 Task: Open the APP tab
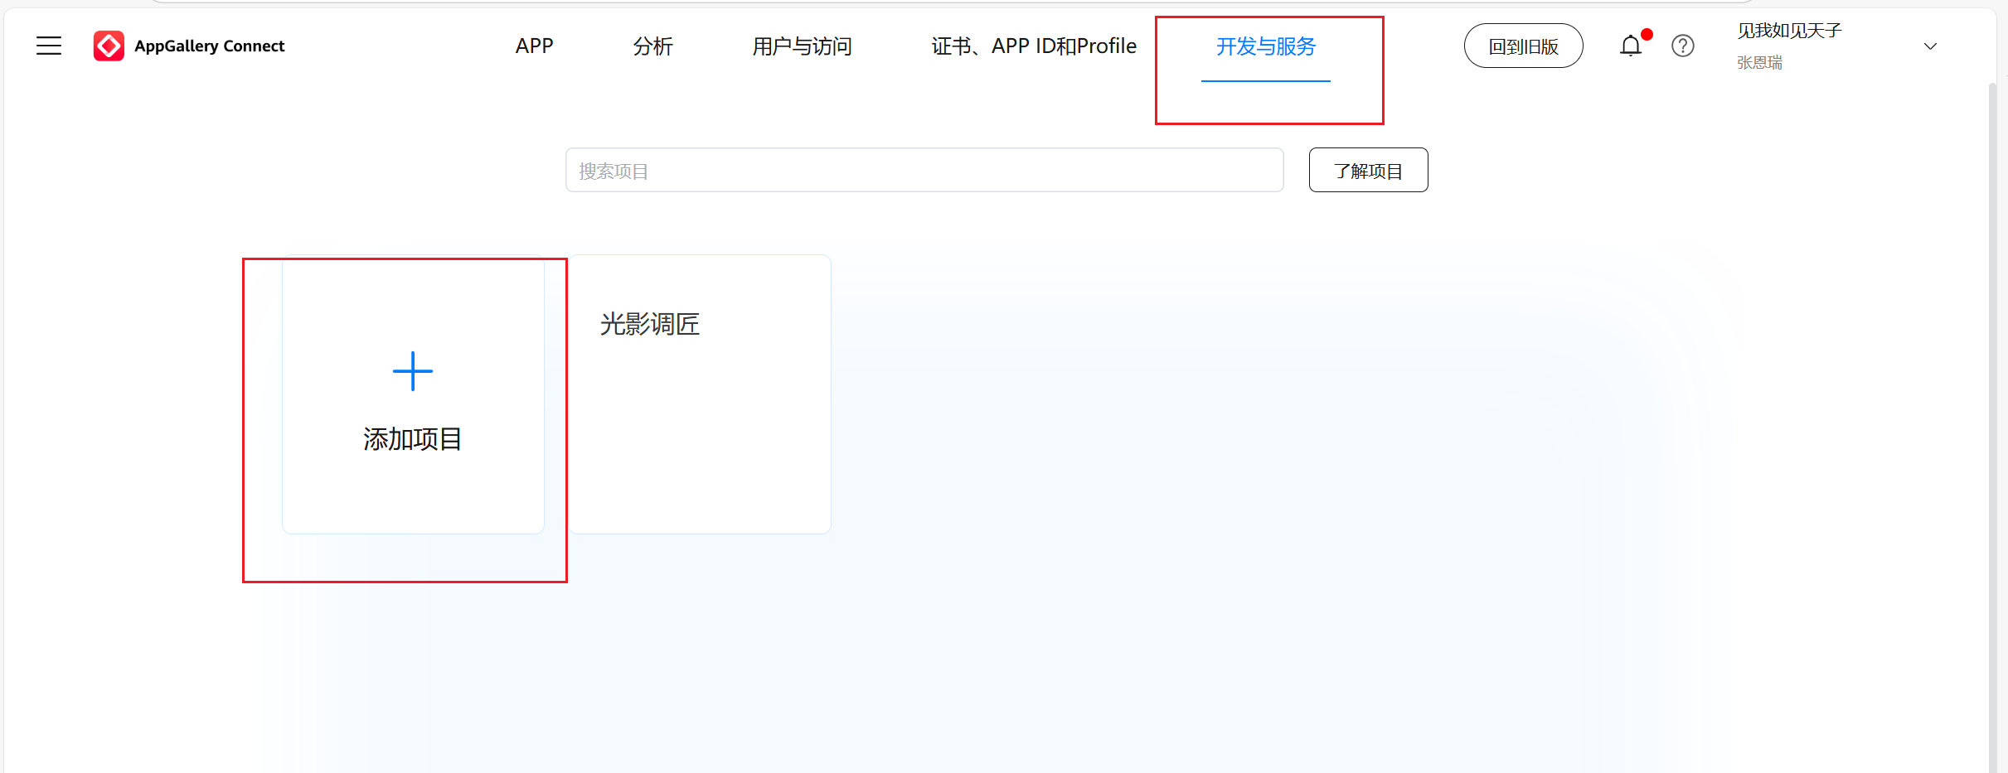[x=534, y=46]
